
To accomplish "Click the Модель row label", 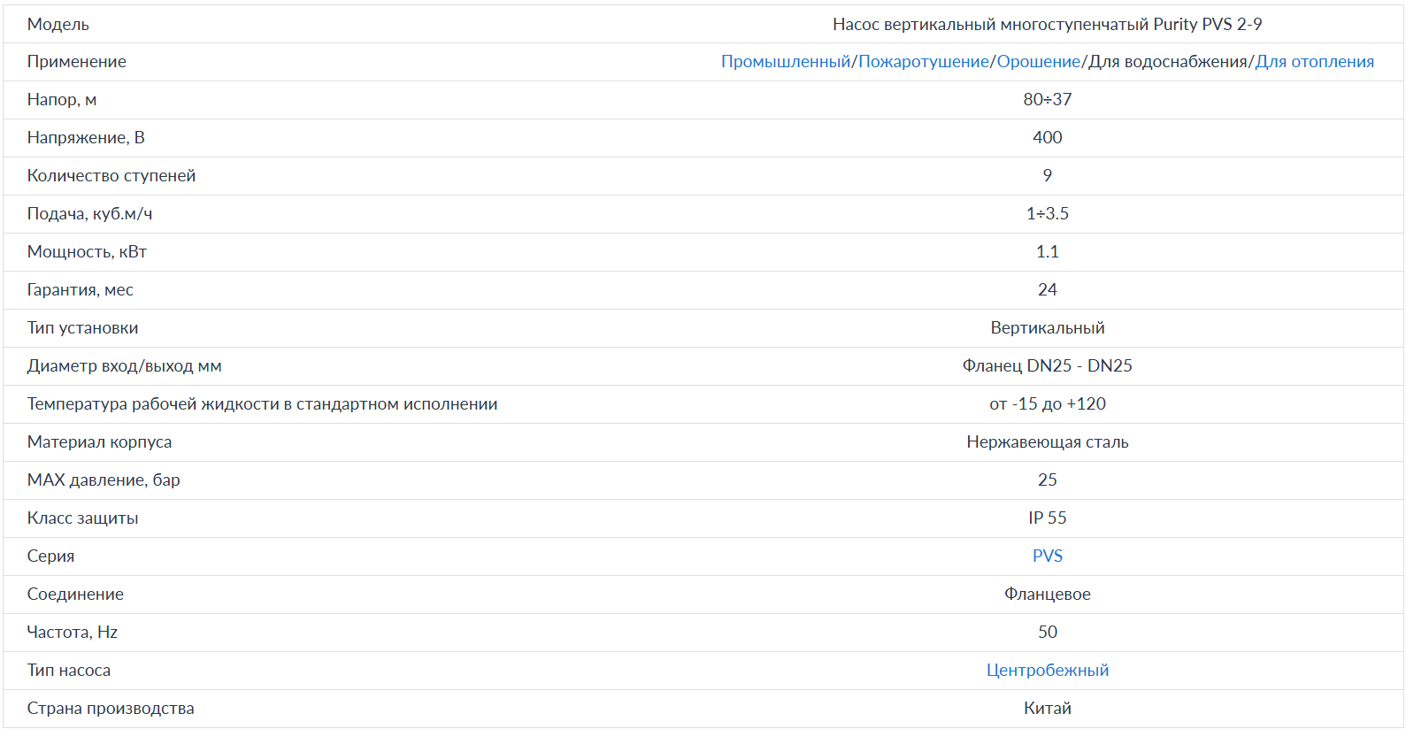I will pos(58,25).
